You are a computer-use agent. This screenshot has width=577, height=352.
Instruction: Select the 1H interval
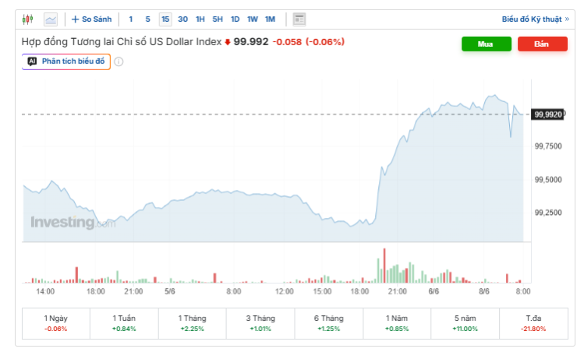(200, 19)
